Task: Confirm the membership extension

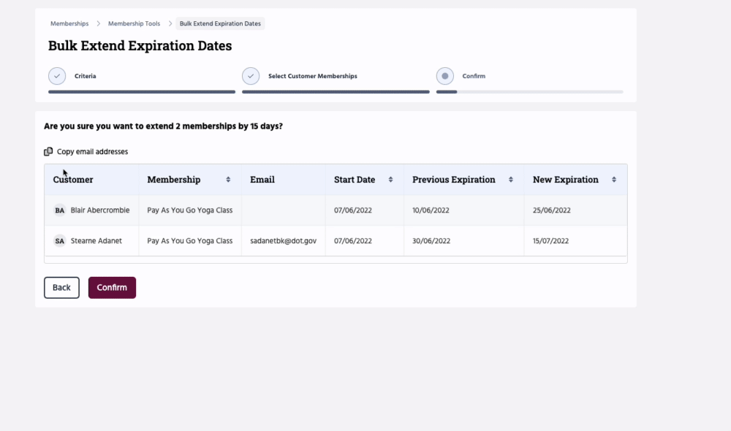Action: tap(112, 288)
